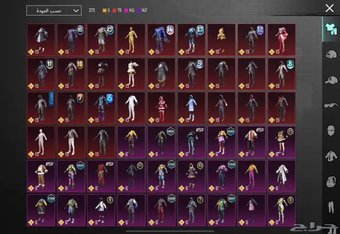Expand the quality sort dropdown
This screenshot has width=340, height=234.
point(54,10)
